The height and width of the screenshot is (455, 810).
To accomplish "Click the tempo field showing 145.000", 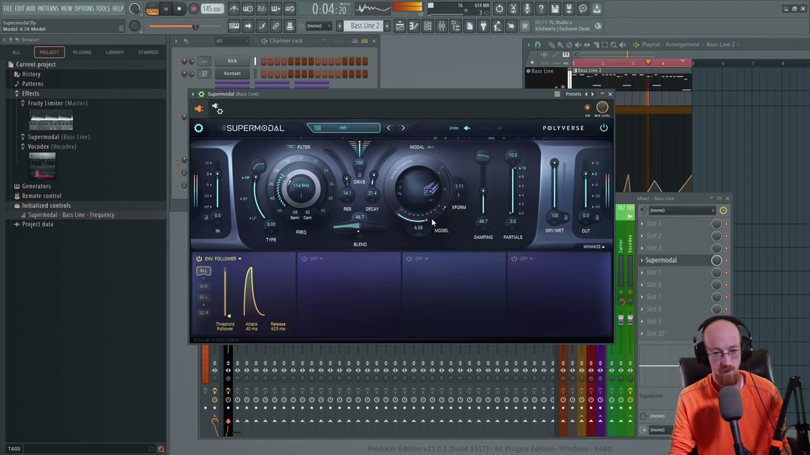I will [x=212, y=9].
